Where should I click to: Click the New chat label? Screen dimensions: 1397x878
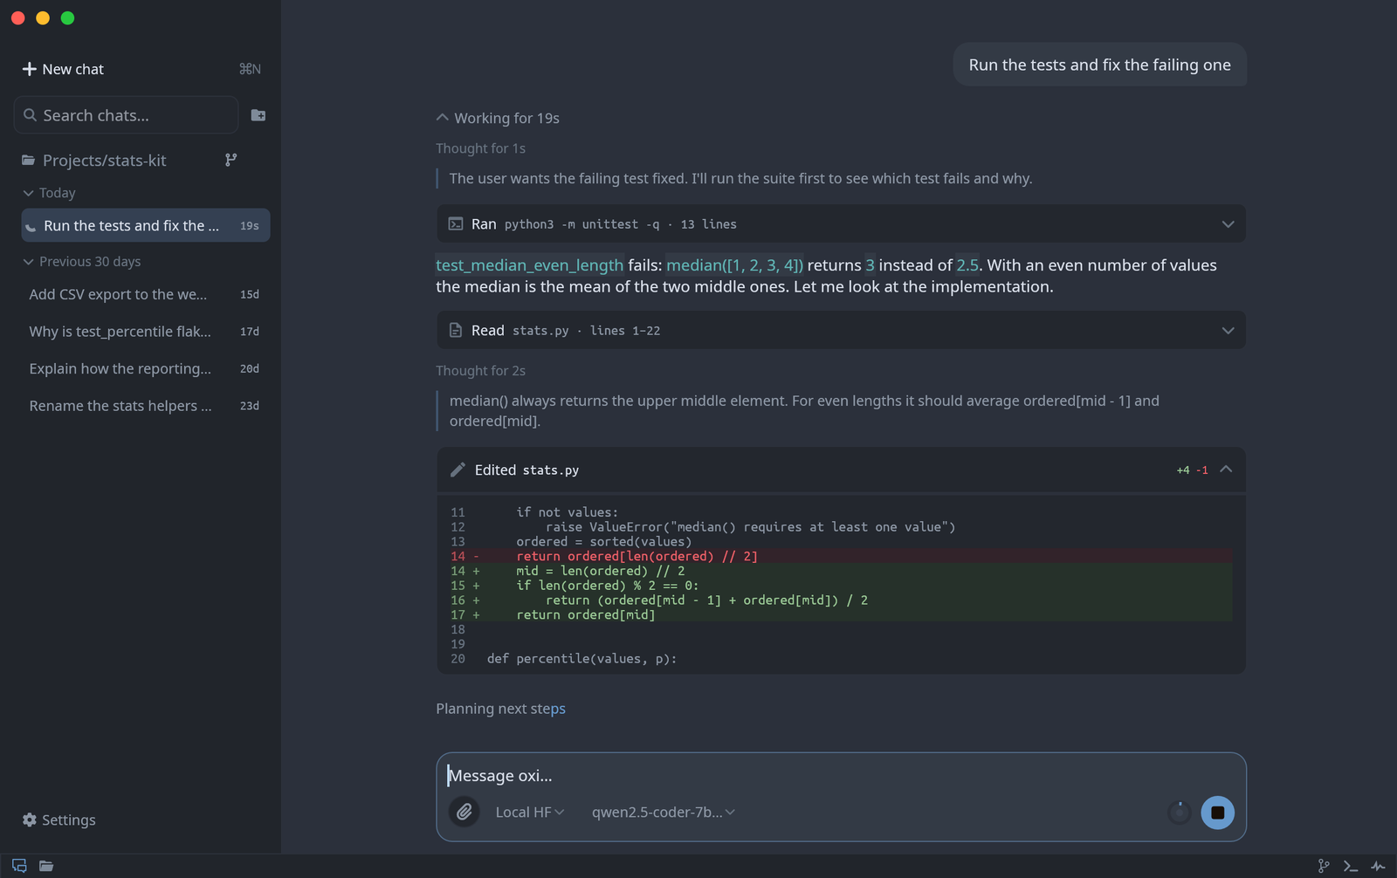click(x=73, y=69)
